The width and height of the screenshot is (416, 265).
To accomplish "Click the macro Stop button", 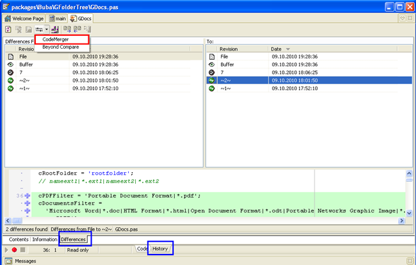I will [x=23, y=250].
